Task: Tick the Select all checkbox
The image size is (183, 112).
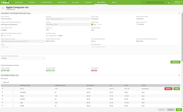Action: point(2,82)
